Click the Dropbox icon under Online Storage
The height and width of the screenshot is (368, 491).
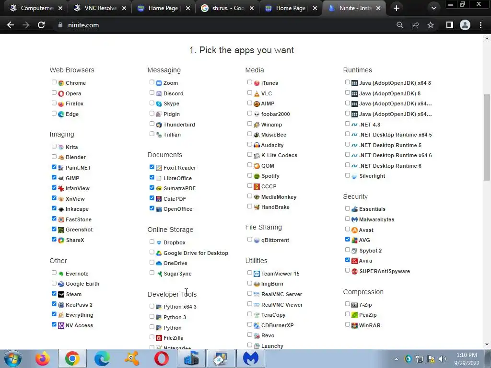(x=159, y=242)
